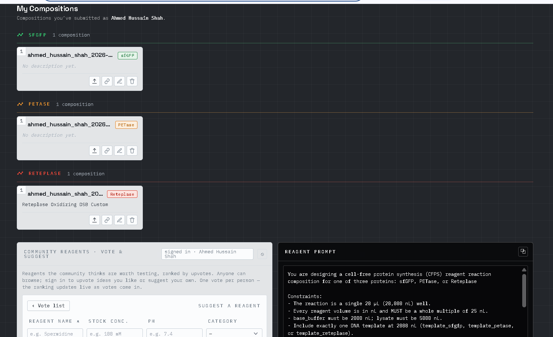
Task: Open the Category dropdown
Action: (234, 333)
